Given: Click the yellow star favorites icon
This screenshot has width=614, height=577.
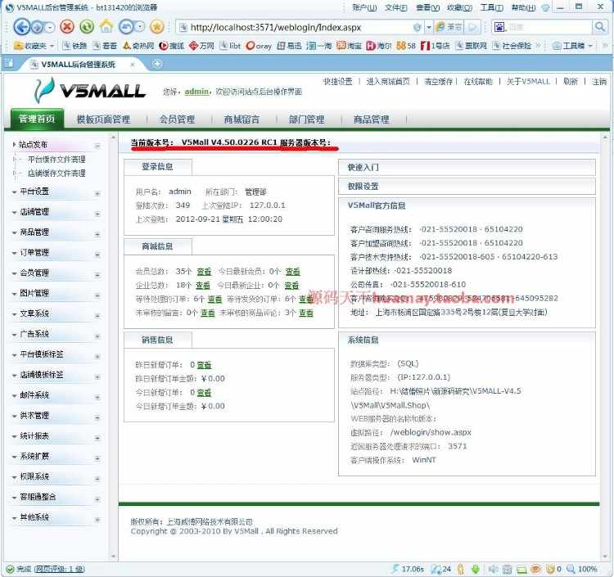Looking at the screenshot, I should [x=157, y=27].
